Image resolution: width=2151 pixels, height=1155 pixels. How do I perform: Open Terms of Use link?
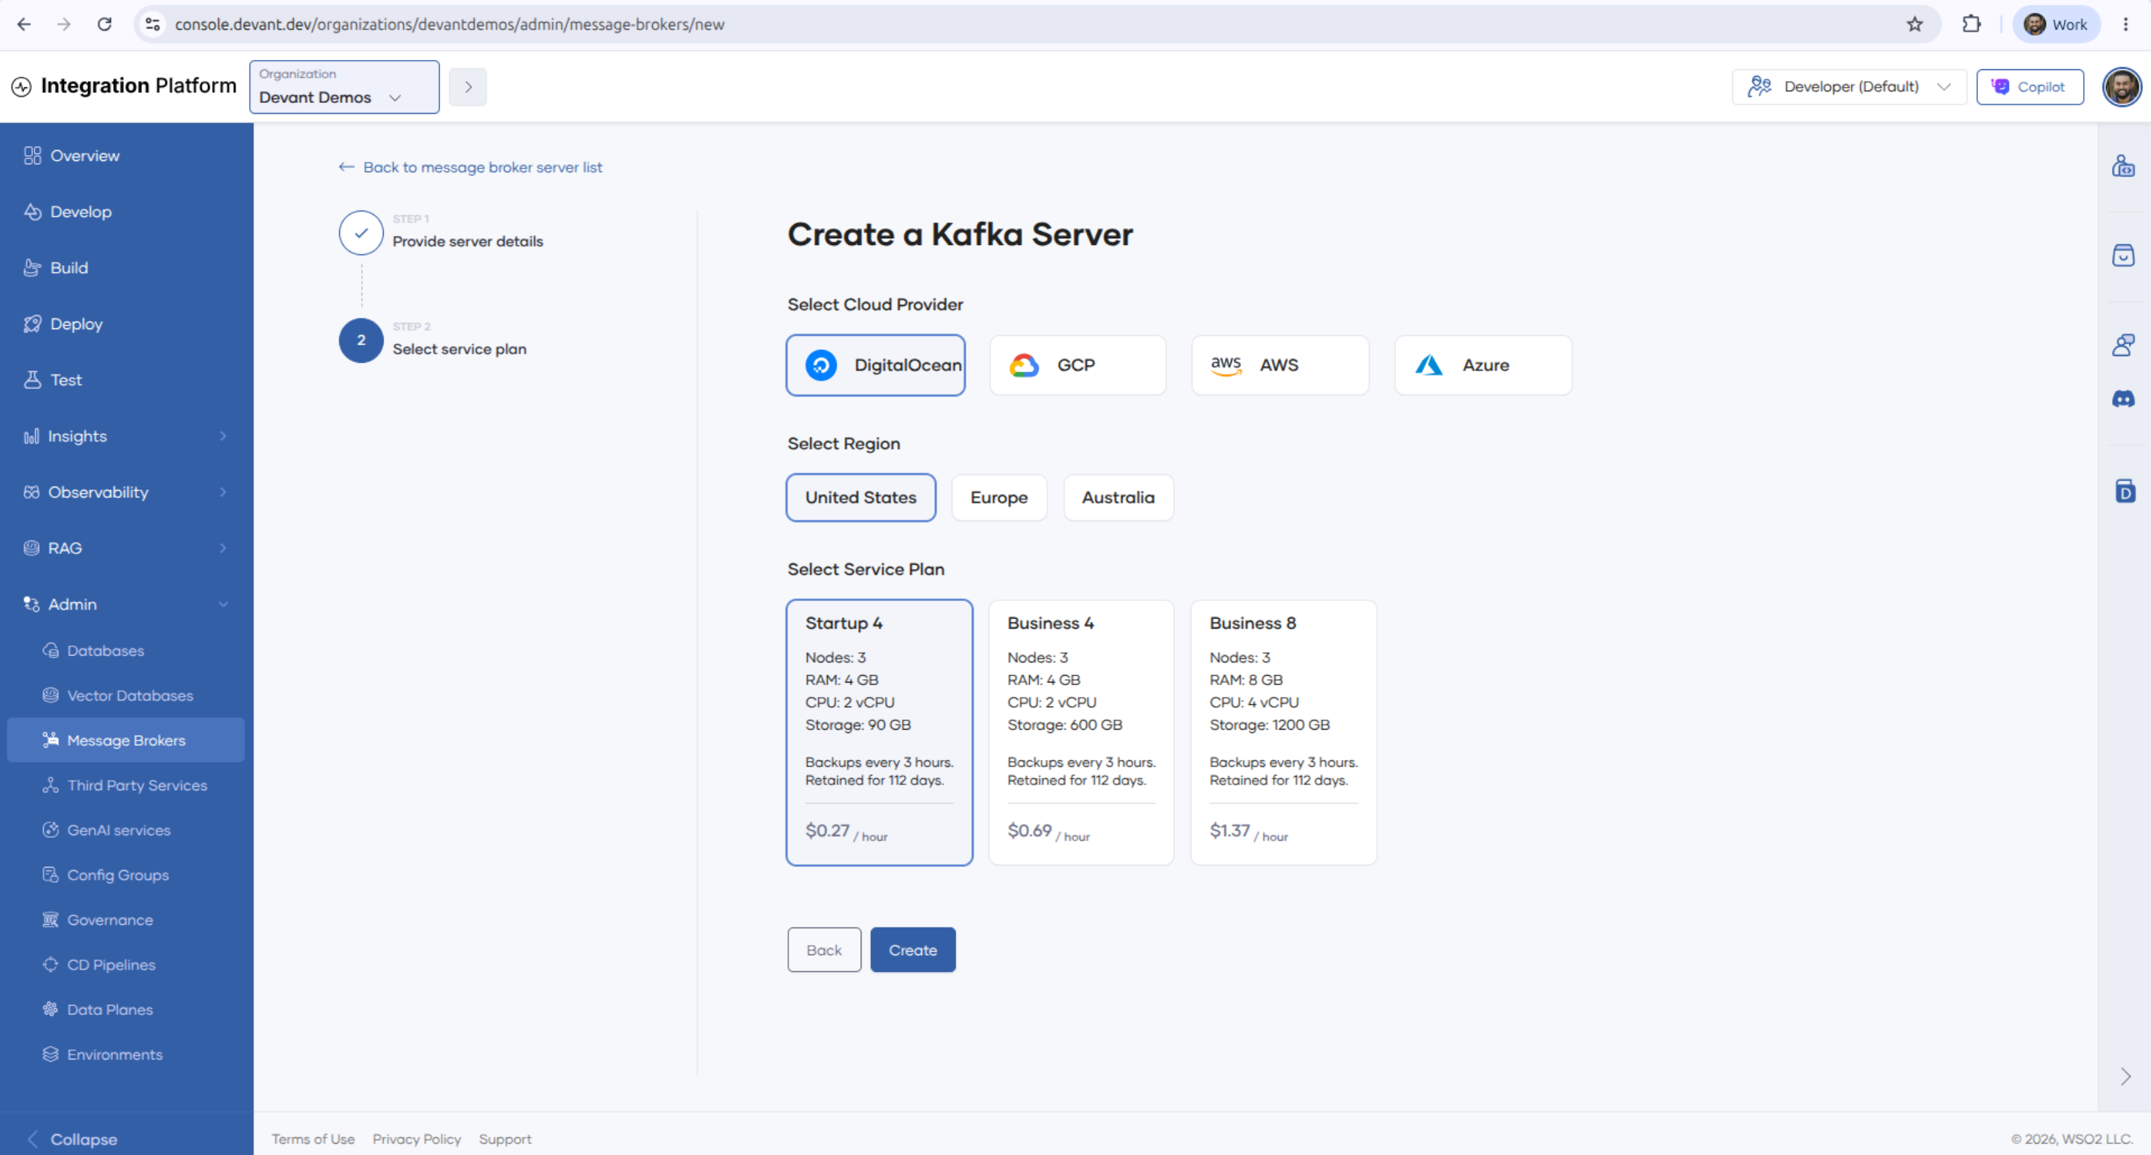[313, 1139]
